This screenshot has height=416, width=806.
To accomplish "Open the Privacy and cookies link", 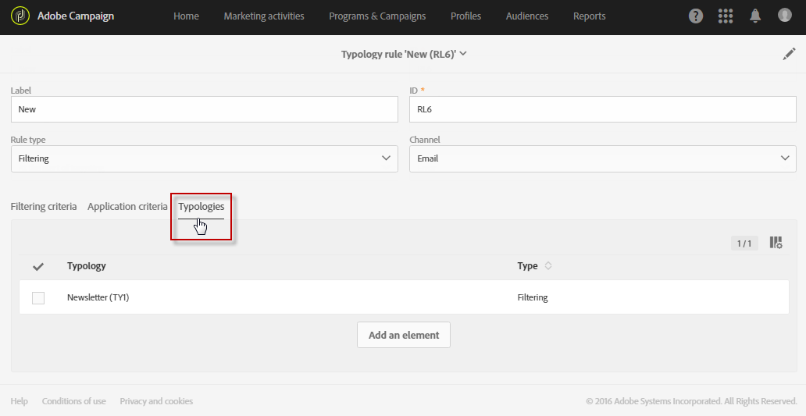I will (x=156, y=401).
